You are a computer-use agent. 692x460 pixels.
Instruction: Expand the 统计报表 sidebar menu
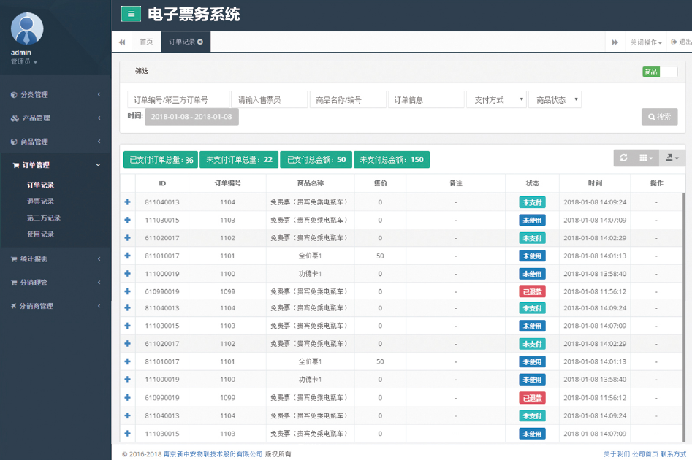tap(56, 259)
